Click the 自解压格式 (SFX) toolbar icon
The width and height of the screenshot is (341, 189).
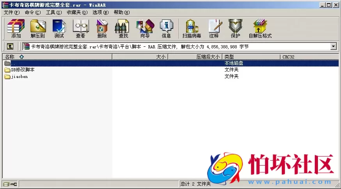[260, 28]
